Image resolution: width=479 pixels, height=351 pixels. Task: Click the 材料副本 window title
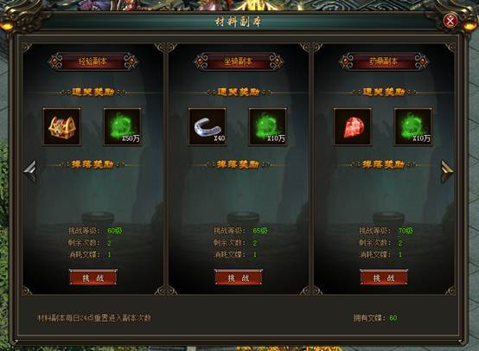[x=238, y=22]
